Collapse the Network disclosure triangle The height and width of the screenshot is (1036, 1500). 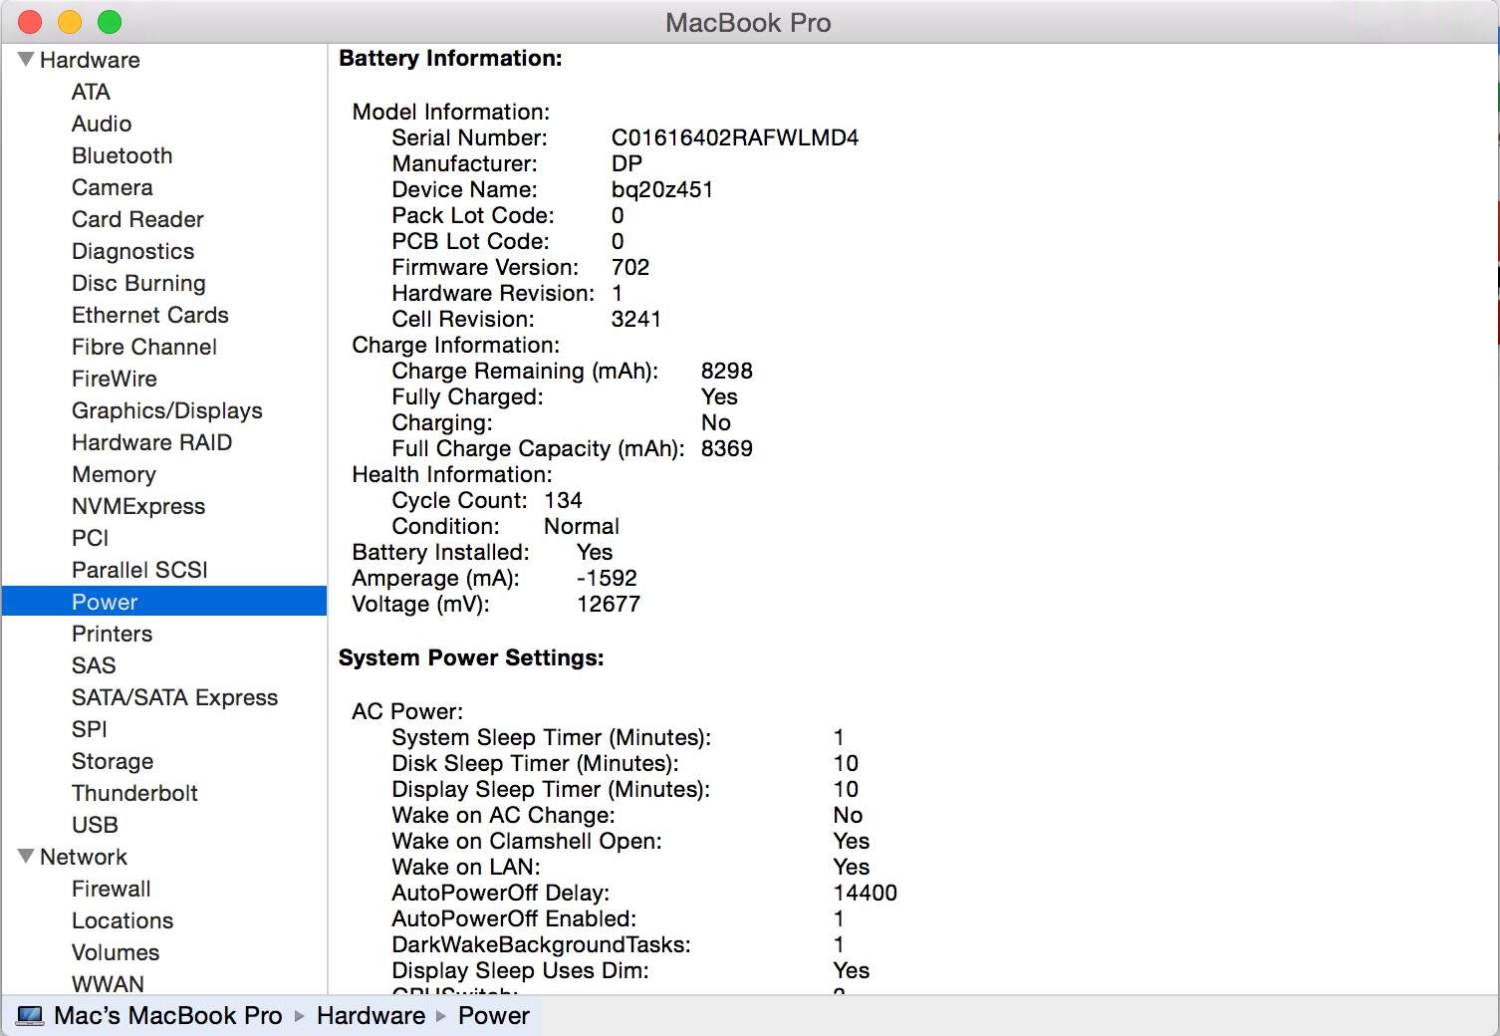pos(26,857)
